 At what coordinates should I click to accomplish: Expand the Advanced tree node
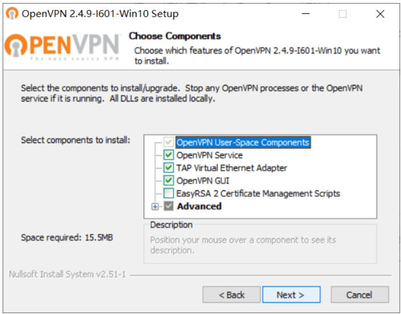(155, 207)
